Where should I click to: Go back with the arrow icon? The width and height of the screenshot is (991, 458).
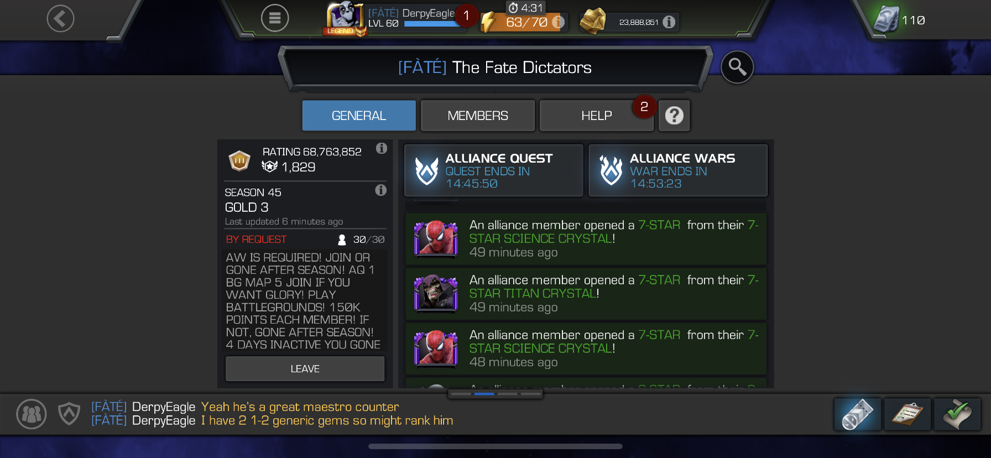coord(60,19)
